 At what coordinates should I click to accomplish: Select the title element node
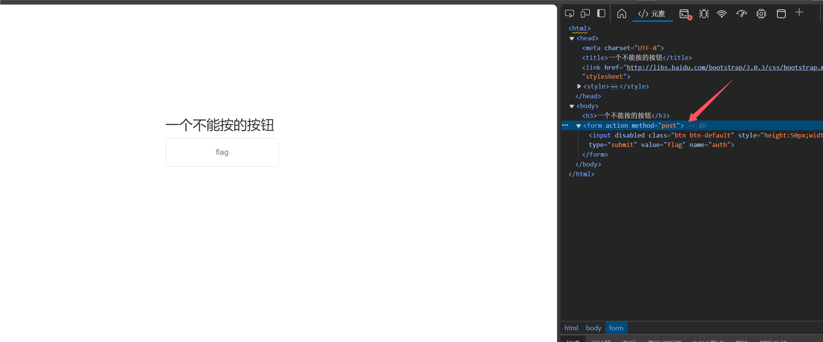coord(637,58)
